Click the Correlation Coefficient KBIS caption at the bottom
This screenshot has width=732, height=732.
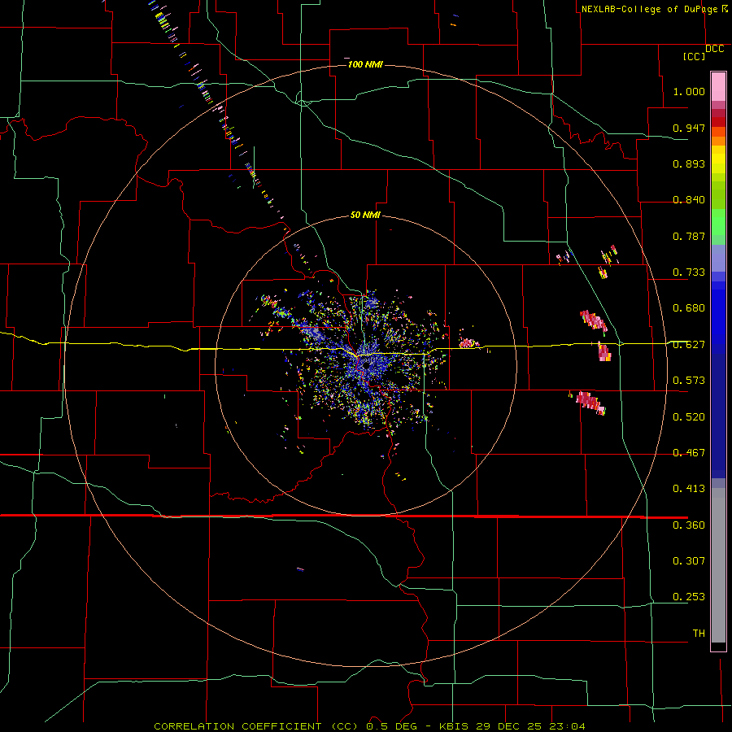click(x=369, y=726)
